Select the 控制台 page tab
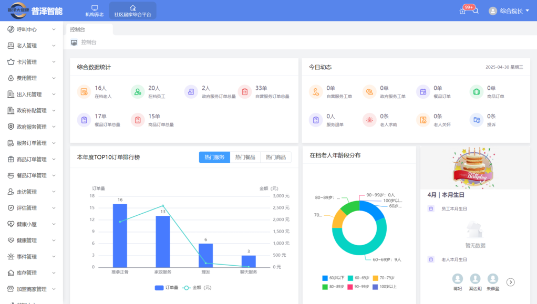537x304 pixels. pyautogui.click(x=89, y=29)
